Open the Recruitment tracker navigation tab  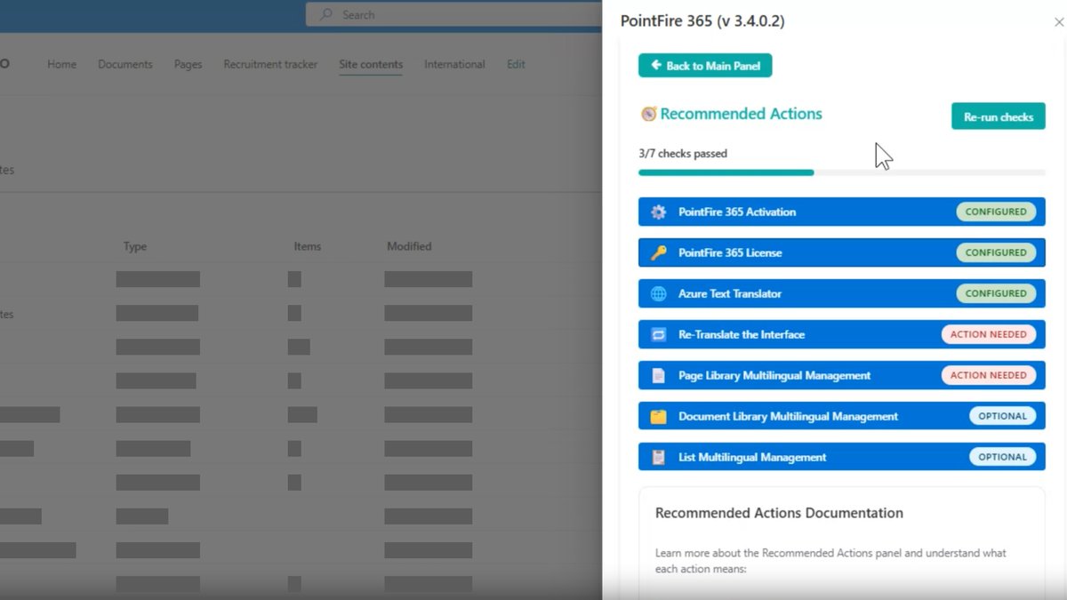click(270, 64)
